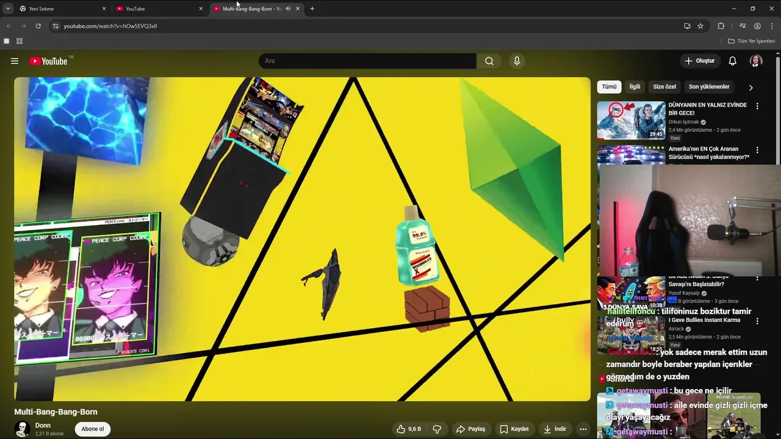Open the account avatar menu

(756, 61)
